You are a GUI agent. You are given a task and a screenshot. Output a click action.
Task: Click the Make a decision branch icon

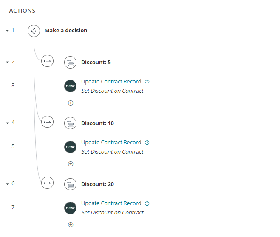[34, 31]
